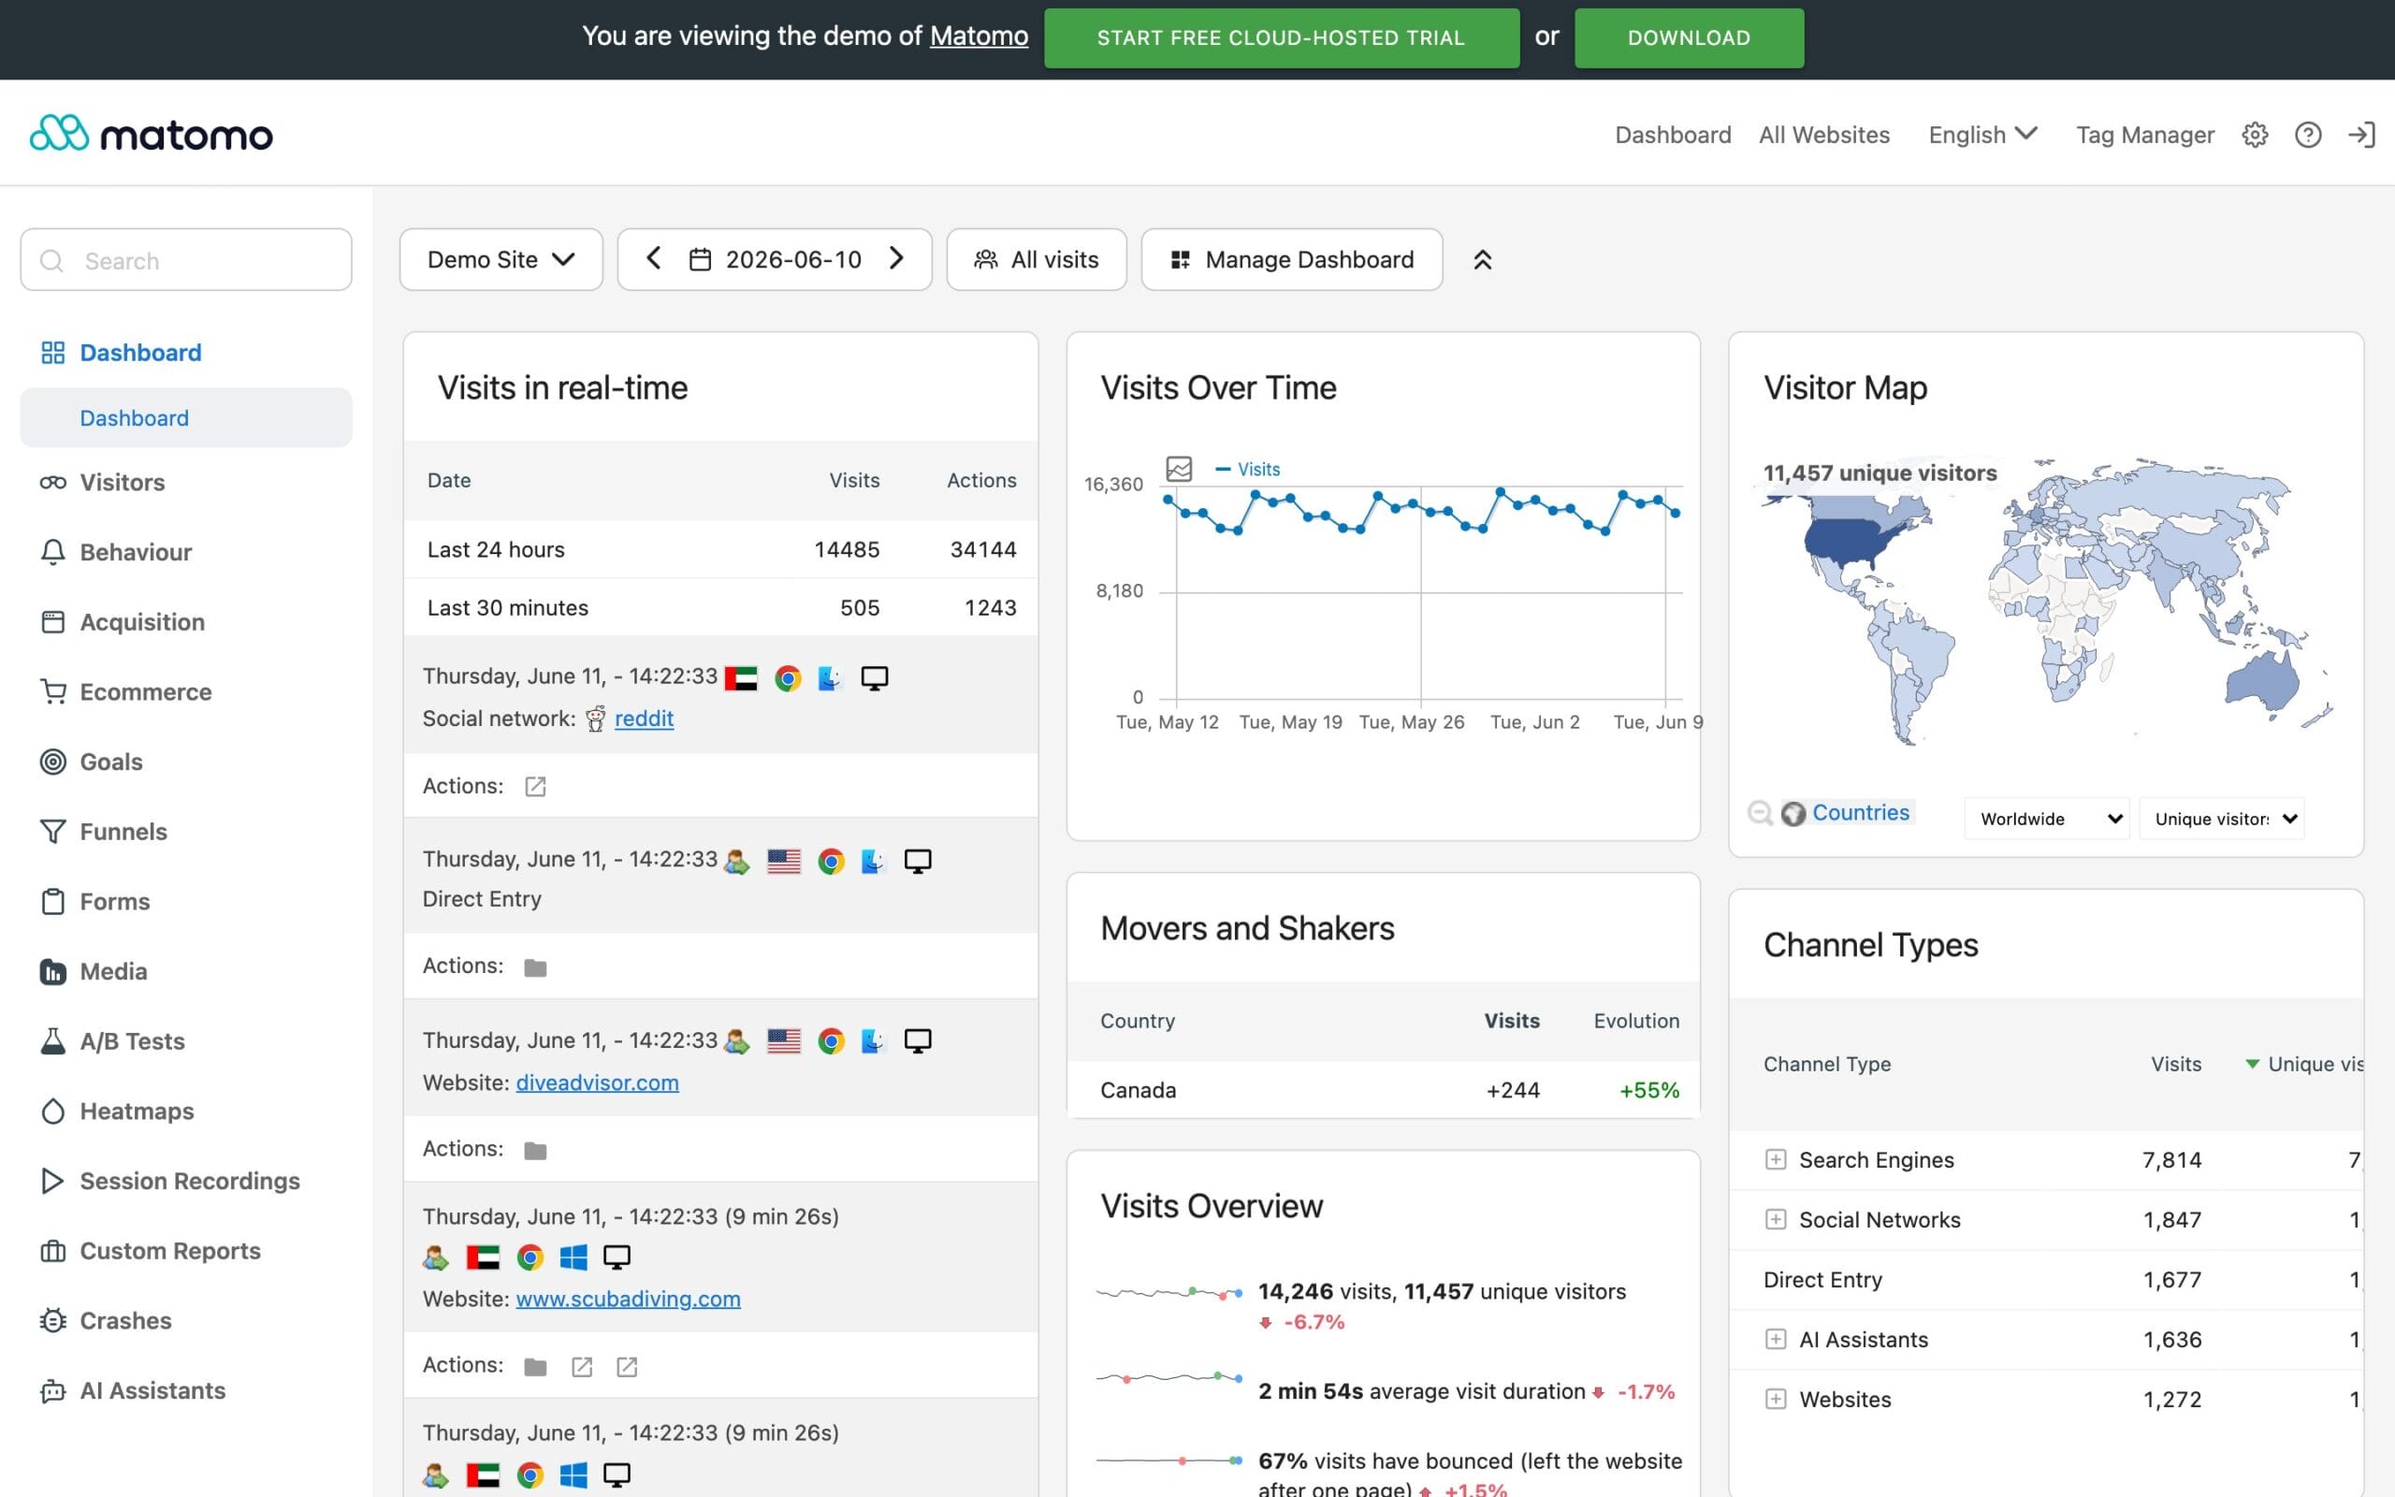Click the desktop device icon on the Direct Entry visit

[918, 862]
